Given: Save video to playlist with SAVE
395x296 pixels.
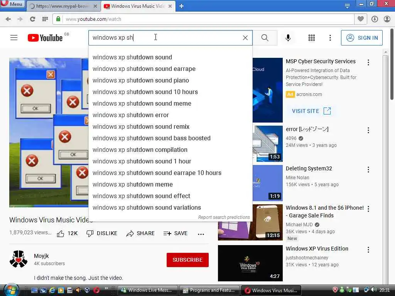Looking at the screenshot, I should pos(176,234).
